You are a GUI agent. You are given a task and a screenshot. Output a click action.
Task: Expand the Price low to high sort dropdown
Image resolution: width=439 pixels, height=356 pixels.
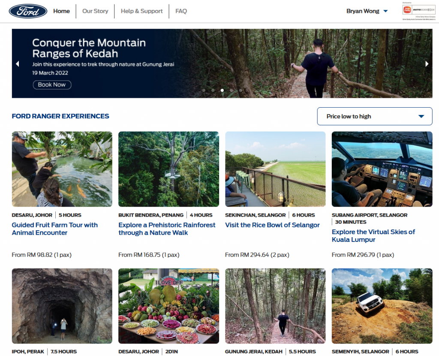(x=374, y=116)
